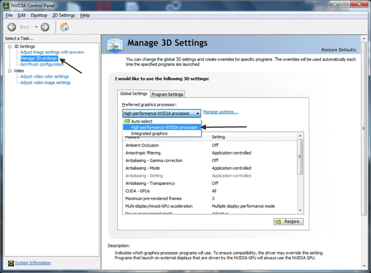The width and height of the screenshot is (371, 273).
Task: Open the Back history dropdown arrow
Action: tap(36, 27)
